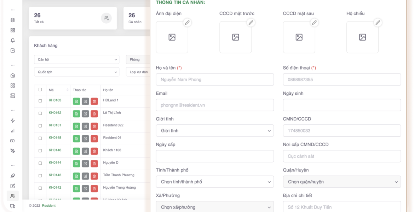The width and height of the screenshot is (414, 212).
Task: Open the home icon in sidebar
Action: pyautogui.click(x=13, y=75)
